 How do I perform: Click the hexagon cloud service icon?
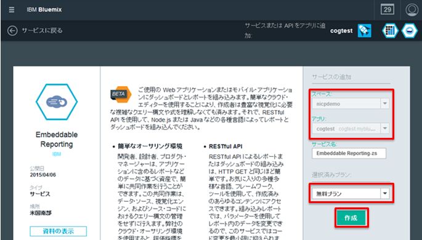point(409,31)
